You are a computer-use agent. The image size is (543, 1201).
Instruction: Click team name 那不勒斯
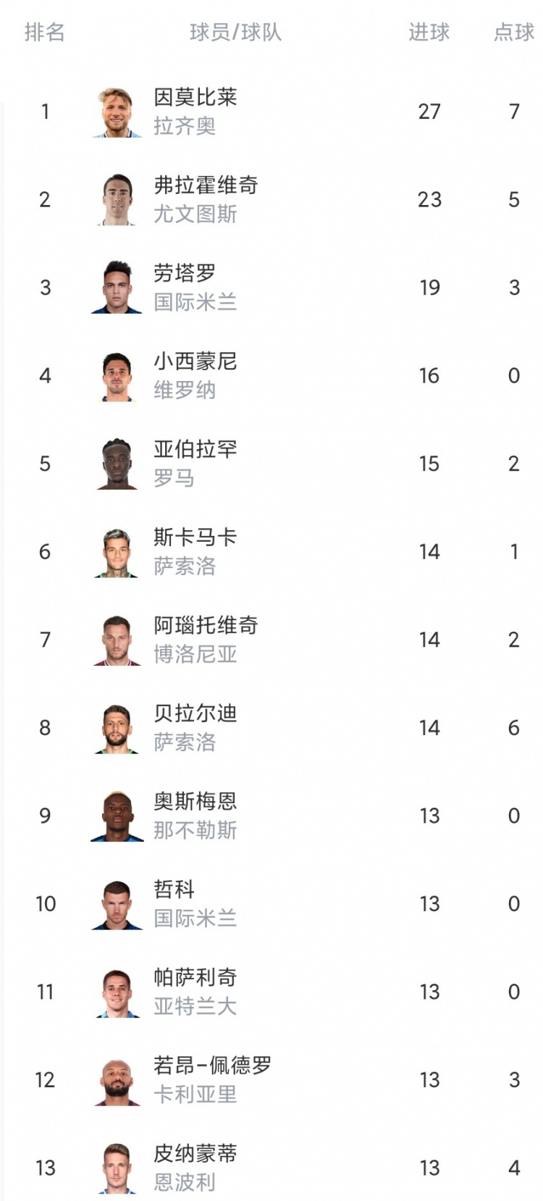(195, 831)
